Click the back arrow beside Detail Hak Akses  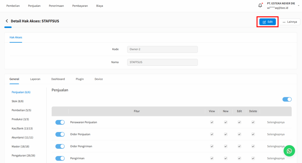coord(6,21)
